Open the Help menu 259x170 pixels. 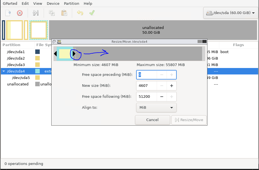[x=88, y=3]
